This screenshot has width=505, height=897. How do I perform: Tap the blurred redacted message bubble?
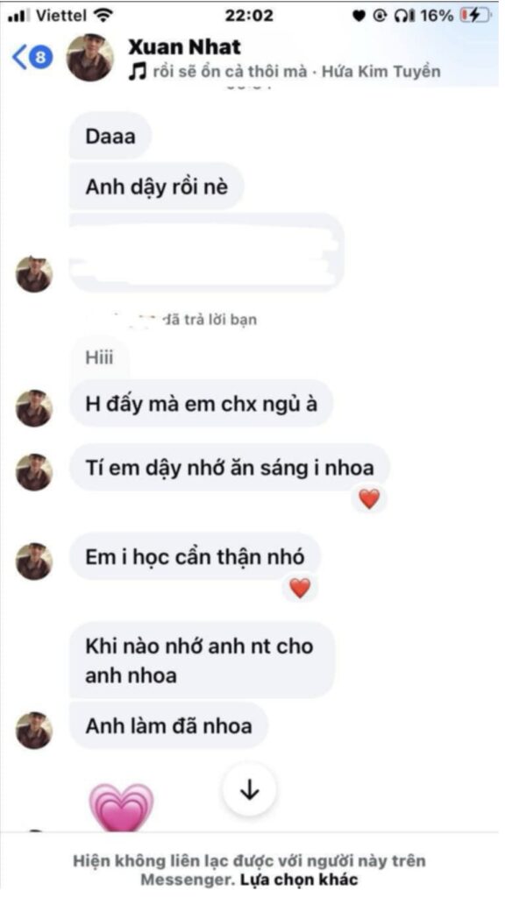(207, 253)
